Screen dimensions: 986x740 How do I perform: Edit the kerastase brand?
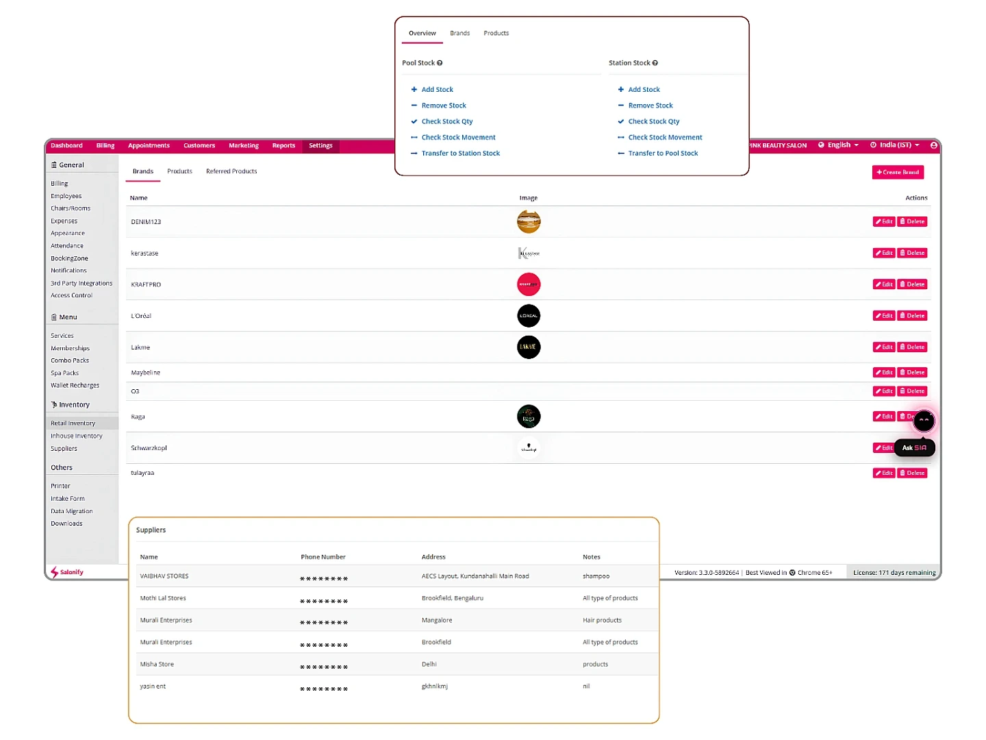coord(884,254)
